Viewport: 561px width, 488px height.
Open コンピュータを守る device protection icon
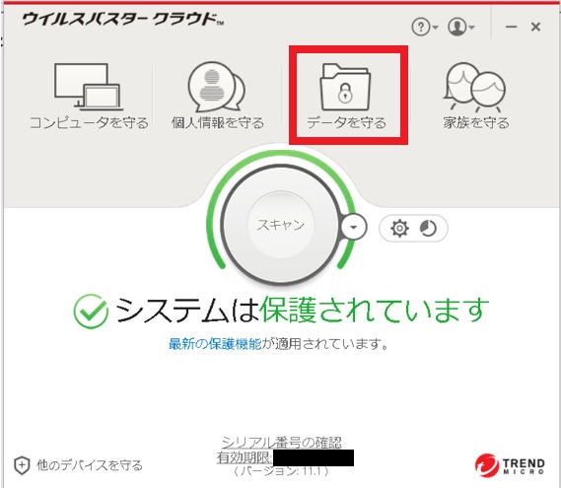point(88,87)
